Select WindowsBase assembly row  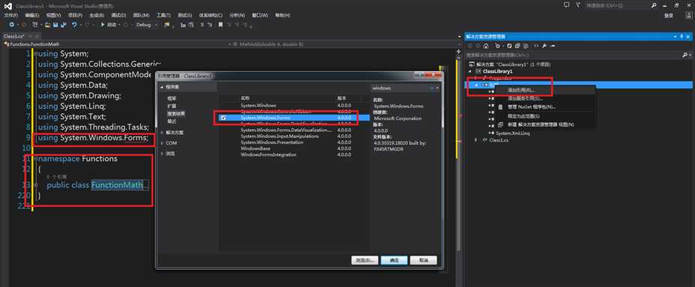pos(294,149)
